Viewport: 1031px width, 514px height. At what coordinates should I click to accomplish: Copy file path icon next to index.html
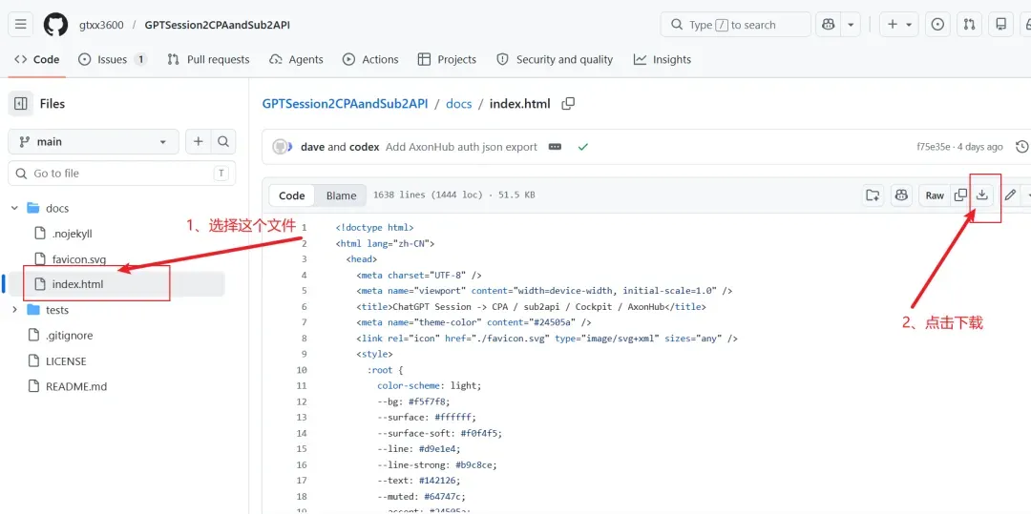568,104
